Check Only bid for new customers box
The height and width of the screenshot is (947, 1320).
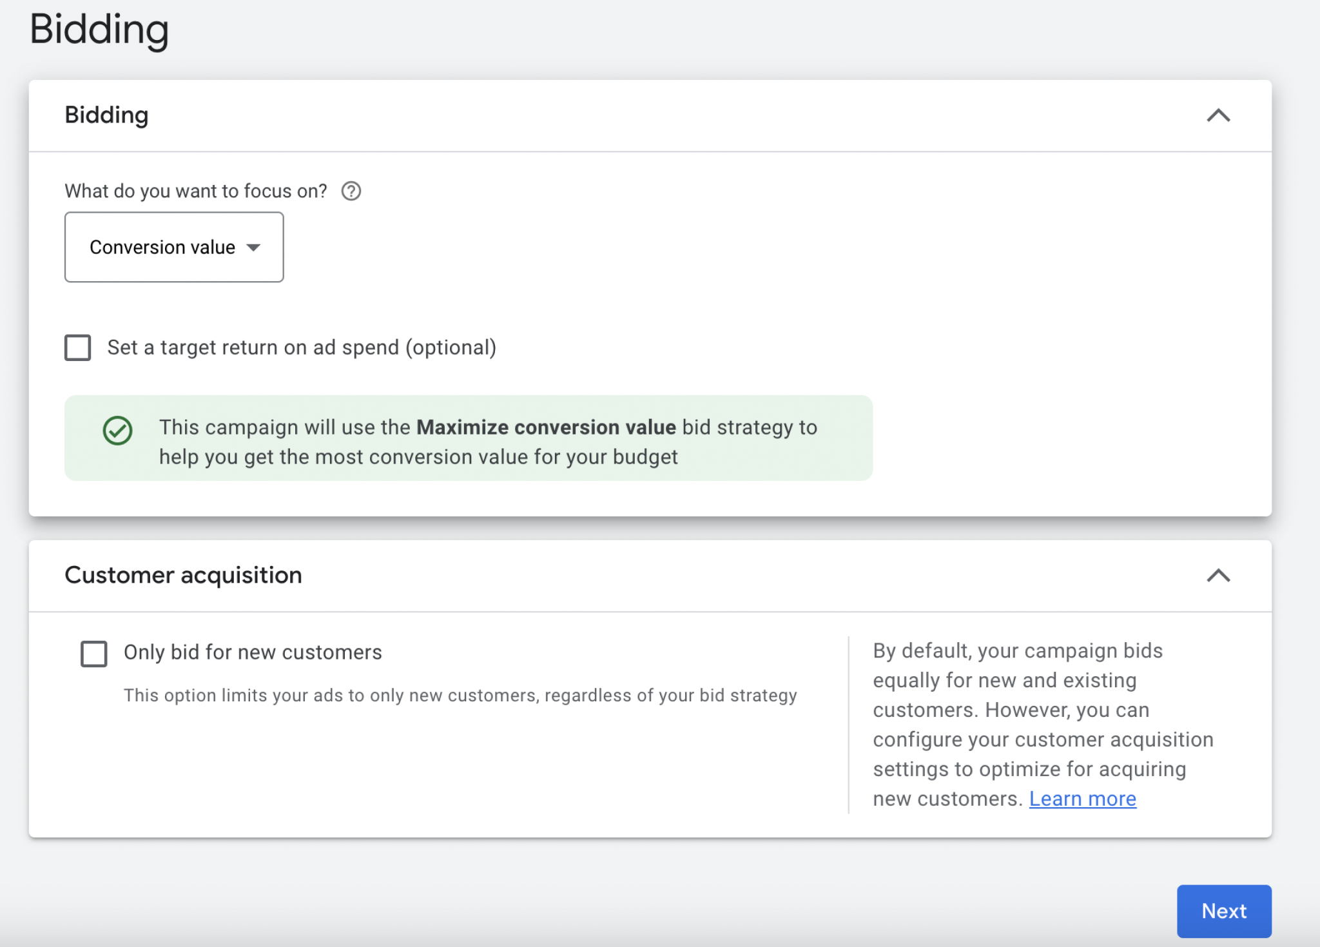[94, 653]
